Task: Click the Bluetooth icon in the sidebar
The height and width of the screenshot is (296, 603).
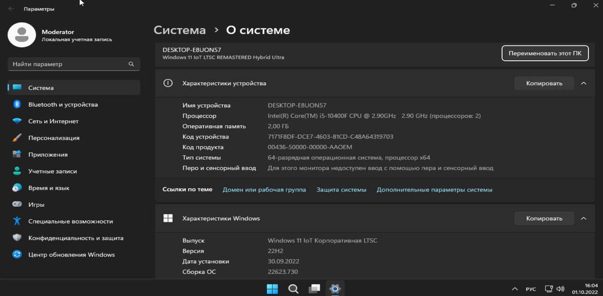Action: pyautogui.click(x=17, y=104)
